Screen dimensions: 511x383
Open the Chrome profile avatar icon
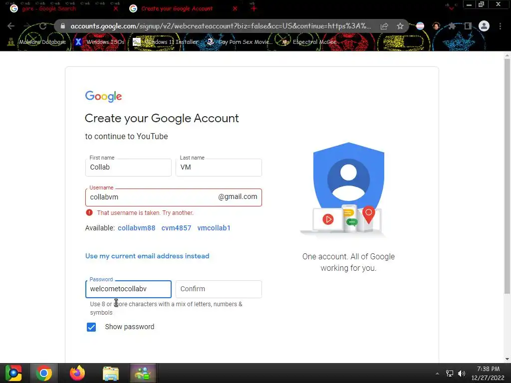pos(484,26)
